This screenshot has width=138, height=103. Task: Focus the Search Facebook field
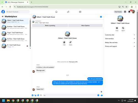coord(18,12)
